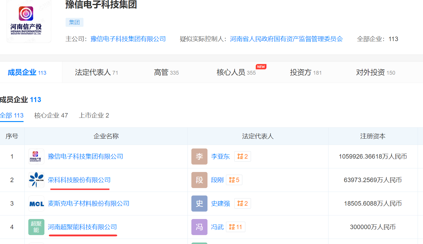Open 冯武's related companies badge showing 11
The width and height of the screenshot is (423, 244).
click(x=235, y=227)
